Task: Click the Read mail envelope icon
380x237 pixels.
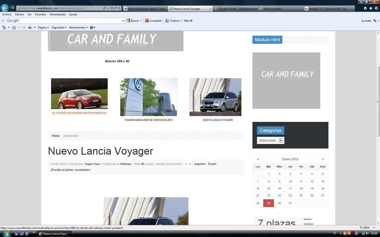Action: [23, 28]
